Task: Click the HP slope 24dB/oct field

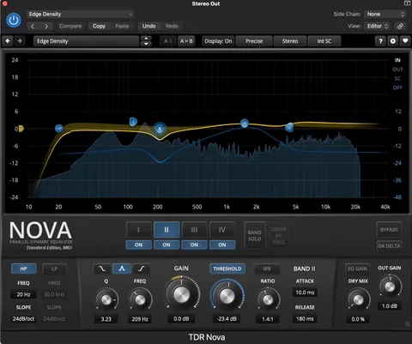Action: pyautogui.click(x=23, y=318)
